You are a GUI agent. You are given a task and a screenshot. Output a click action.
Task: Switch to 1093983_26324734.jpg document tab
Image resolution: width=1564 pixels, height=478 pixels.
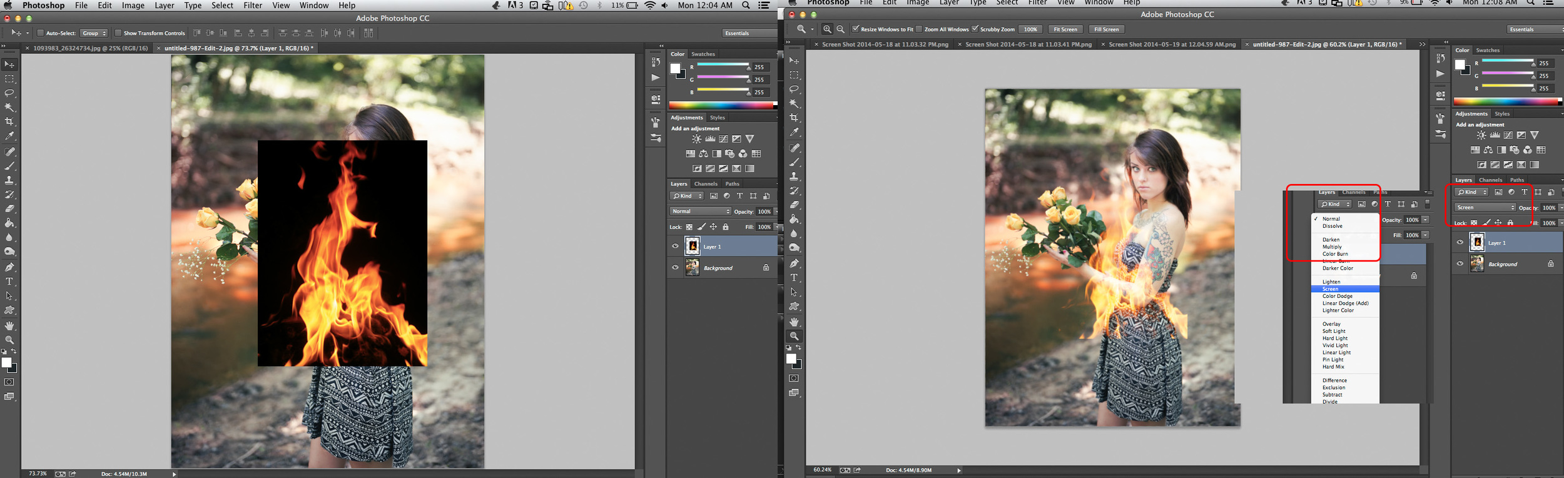90,48
